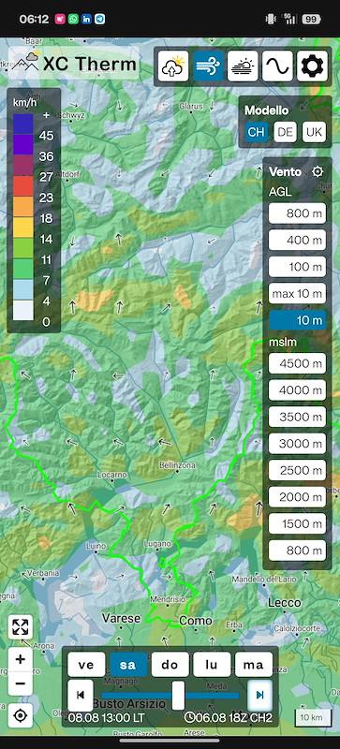Open the wave sine curve view
340x749 pixels.
point(277,66)
